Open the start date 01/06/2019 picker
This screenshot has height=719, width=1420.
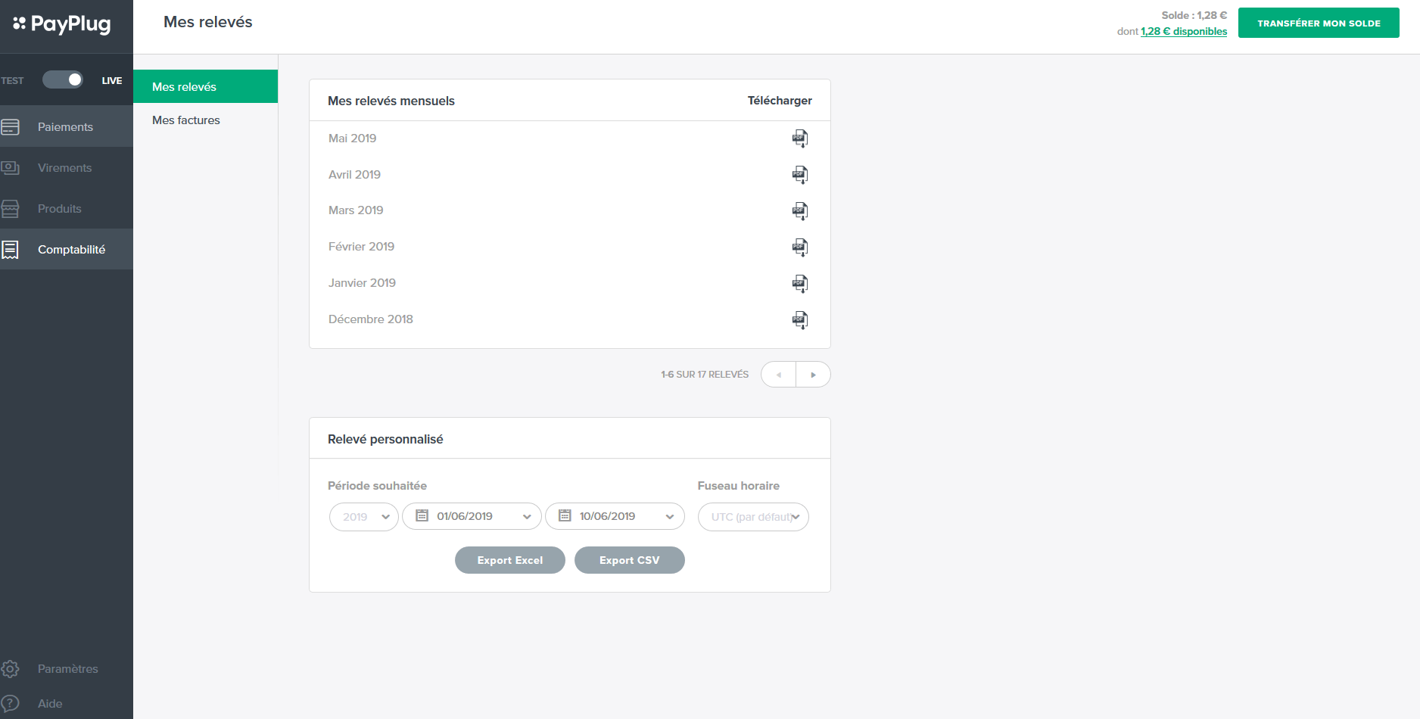(x=472, y=516)
